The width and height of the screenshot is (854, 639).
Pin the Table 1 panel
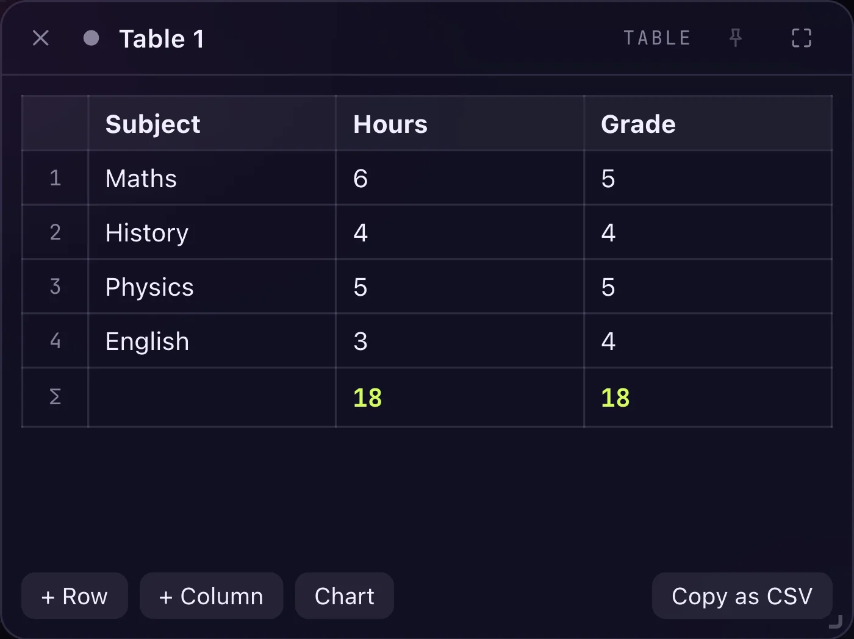click(736, 38)
